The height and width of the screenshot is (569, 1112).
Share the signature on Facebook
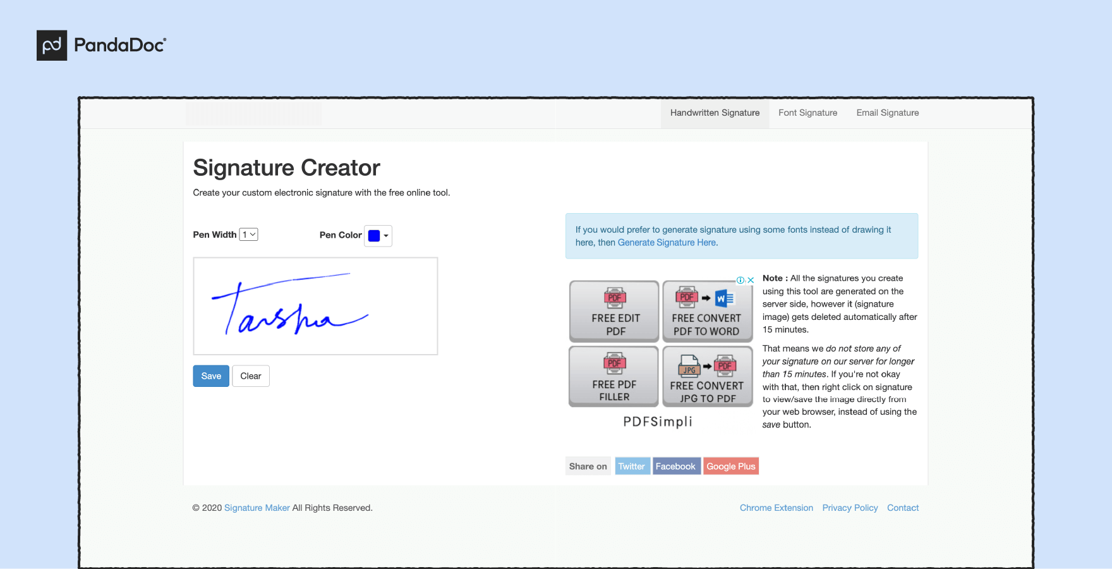point(676,466)
